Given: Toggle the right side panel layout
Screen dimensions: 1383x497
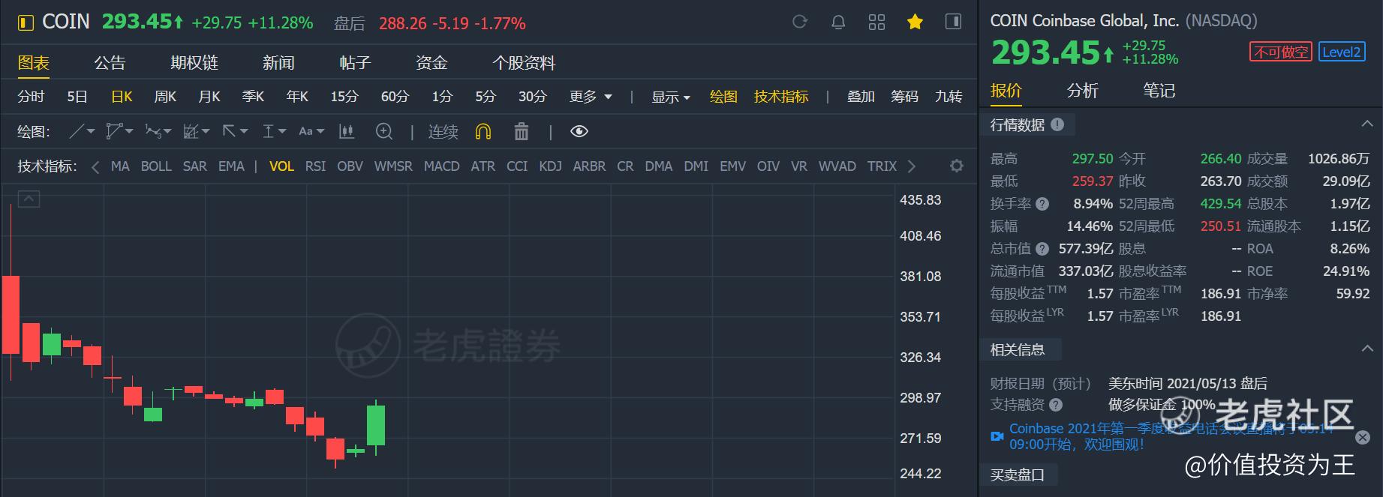Looking at the screenshot, I should point(953,22).
